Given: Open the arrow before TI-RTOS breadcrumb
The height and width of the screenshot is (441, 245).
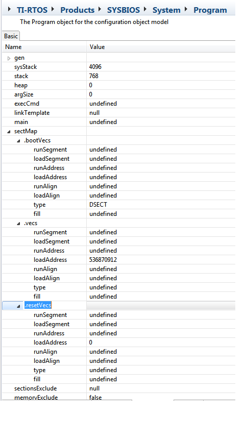Looking at the screenshot, I should click(10, 9).
